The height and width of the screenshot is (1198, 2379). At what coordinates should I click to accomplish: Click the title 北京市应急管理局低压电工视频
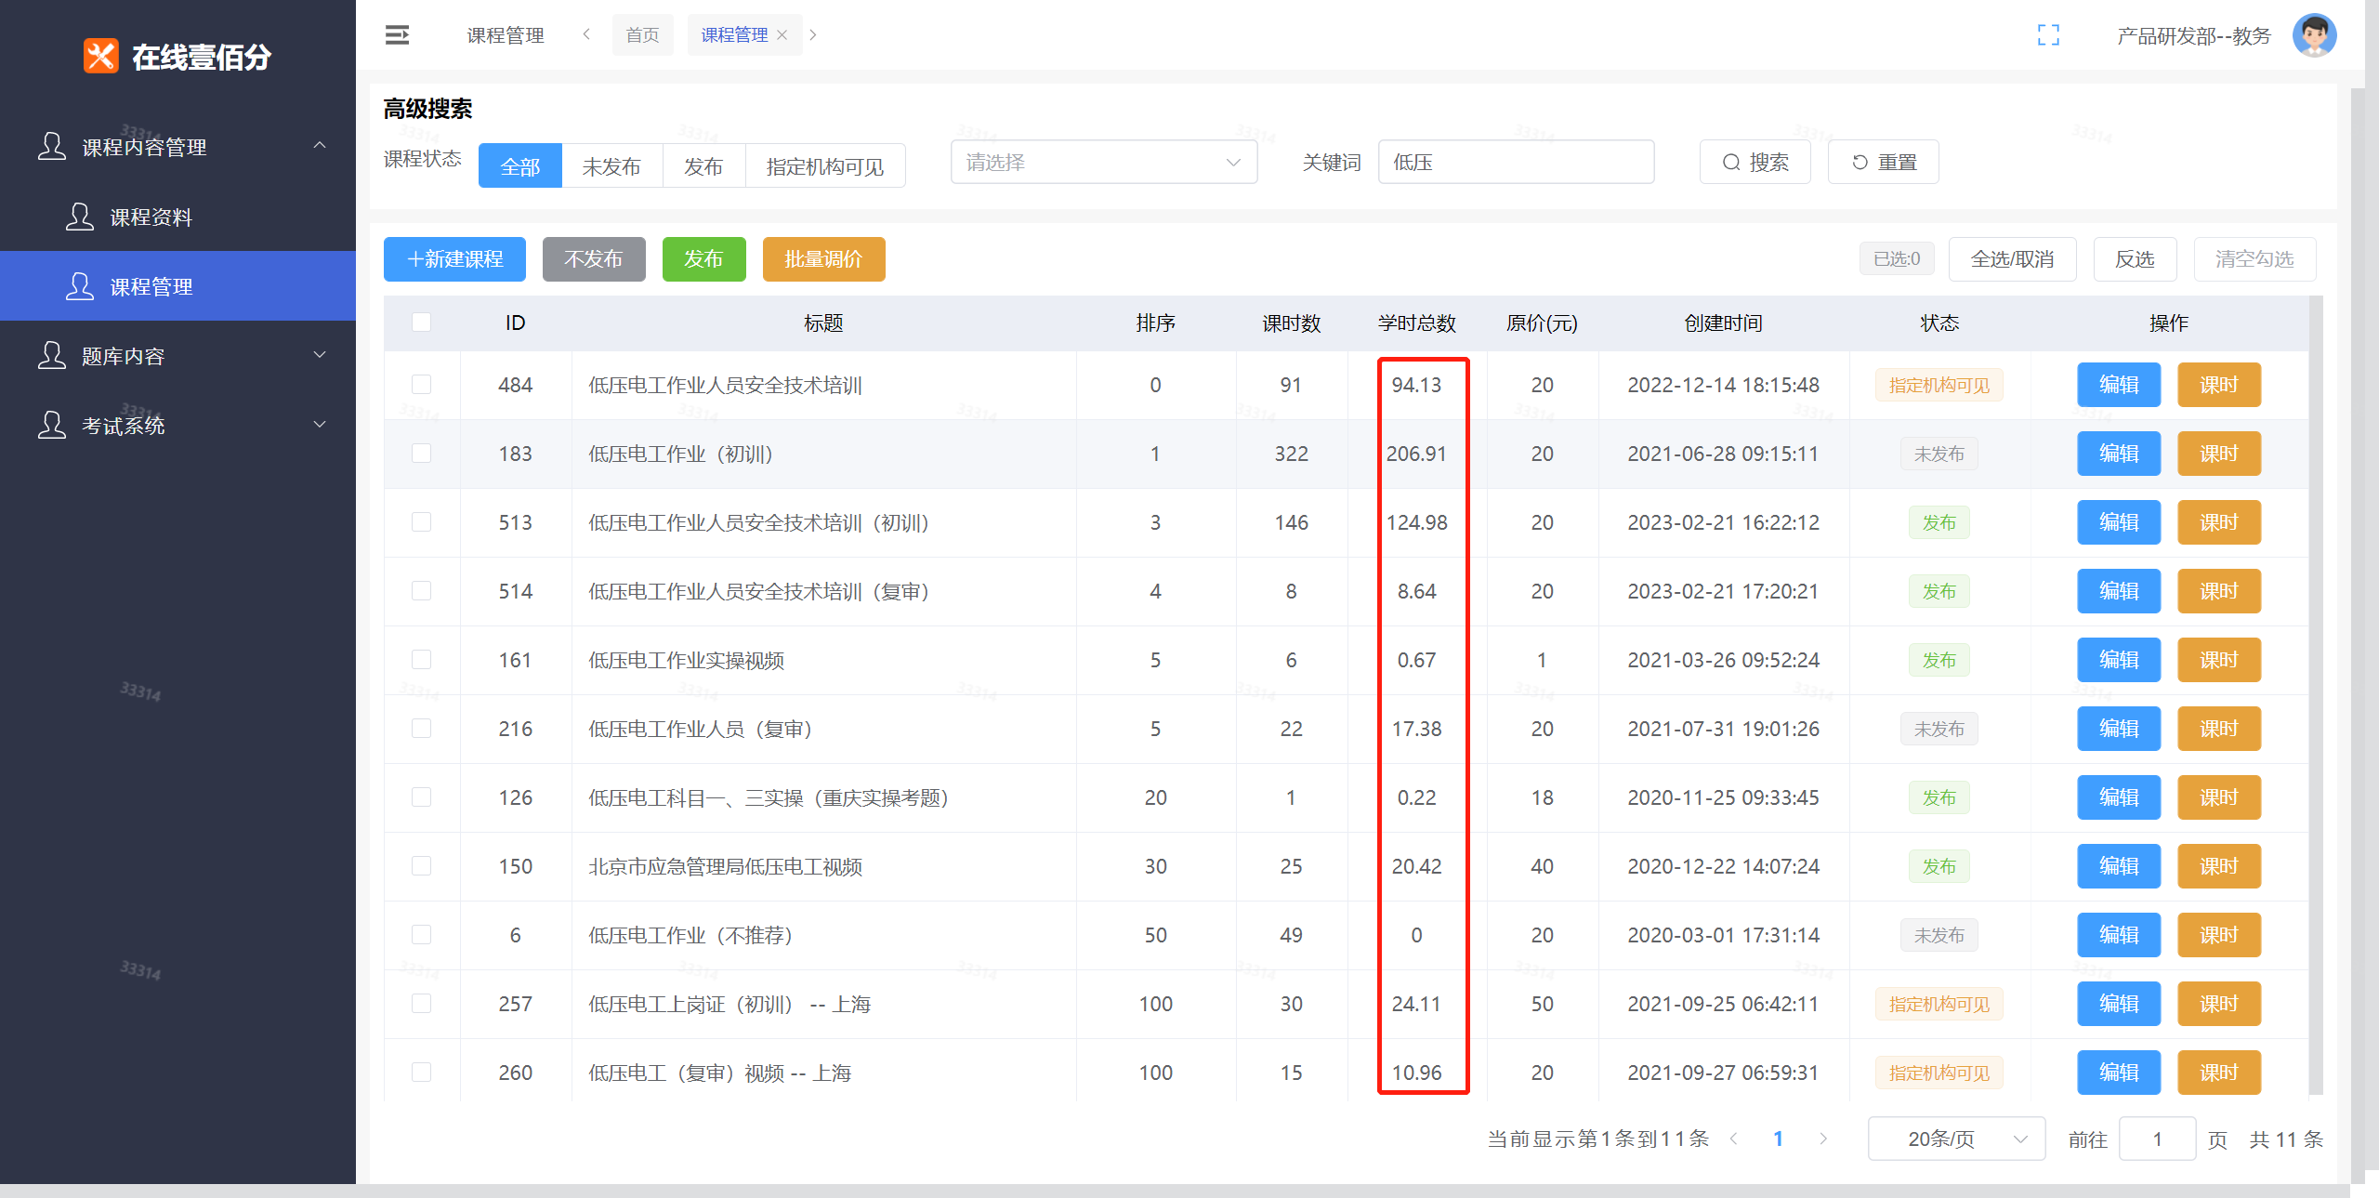click(x=725, y=866)
